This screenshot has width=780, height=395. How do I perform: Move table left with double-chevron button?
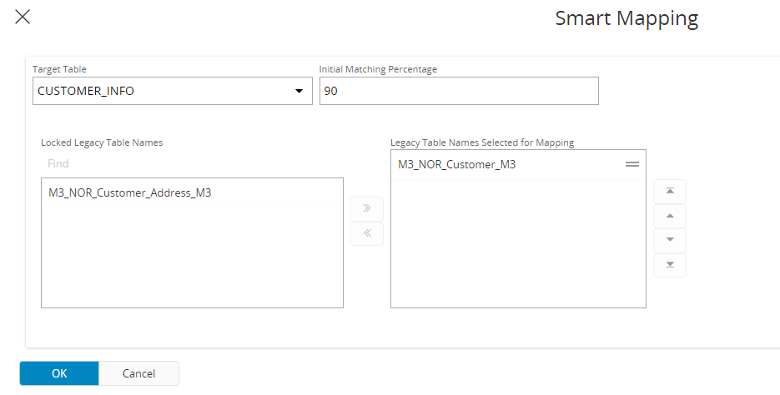tap(367, 233)
